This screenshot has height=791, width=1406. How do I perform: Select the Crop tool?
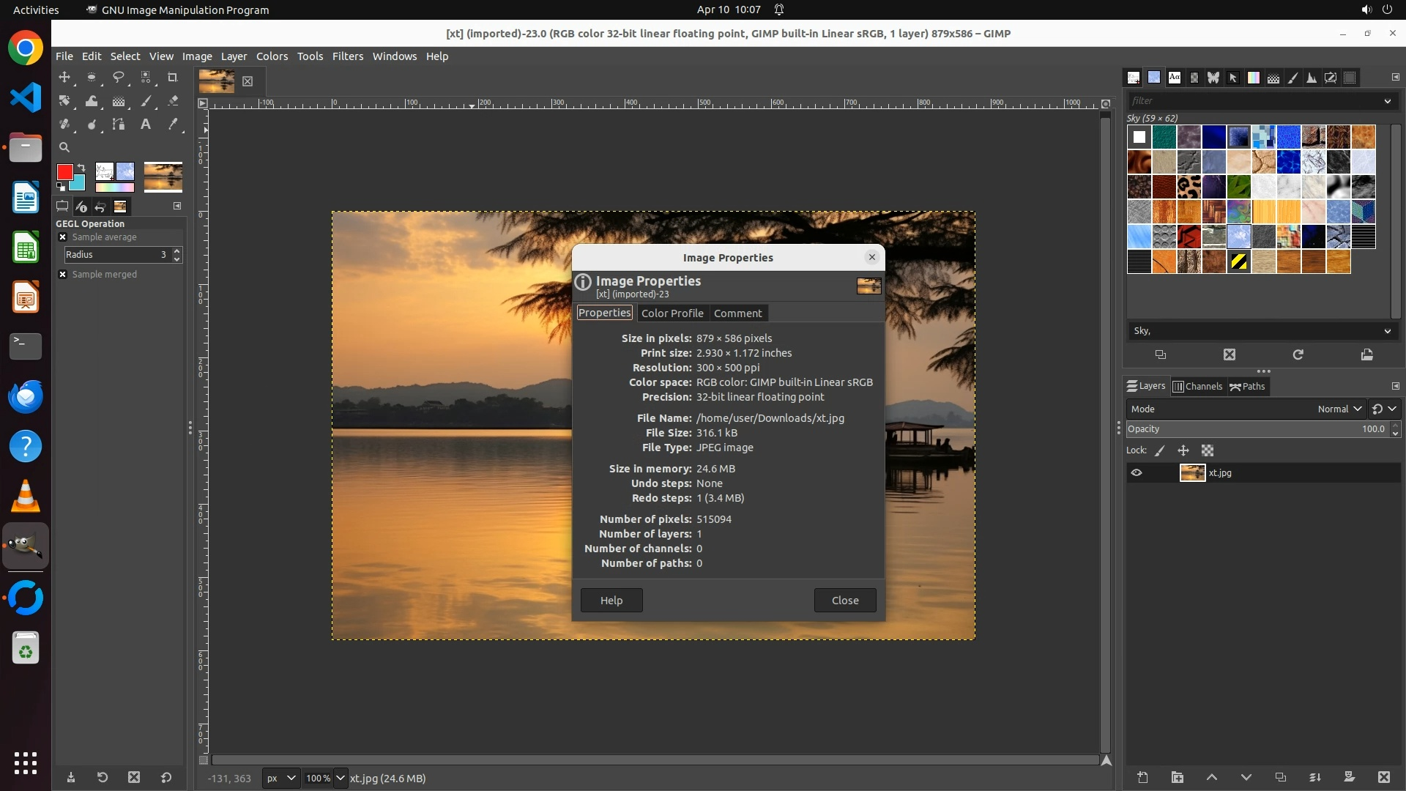(173, 77)
